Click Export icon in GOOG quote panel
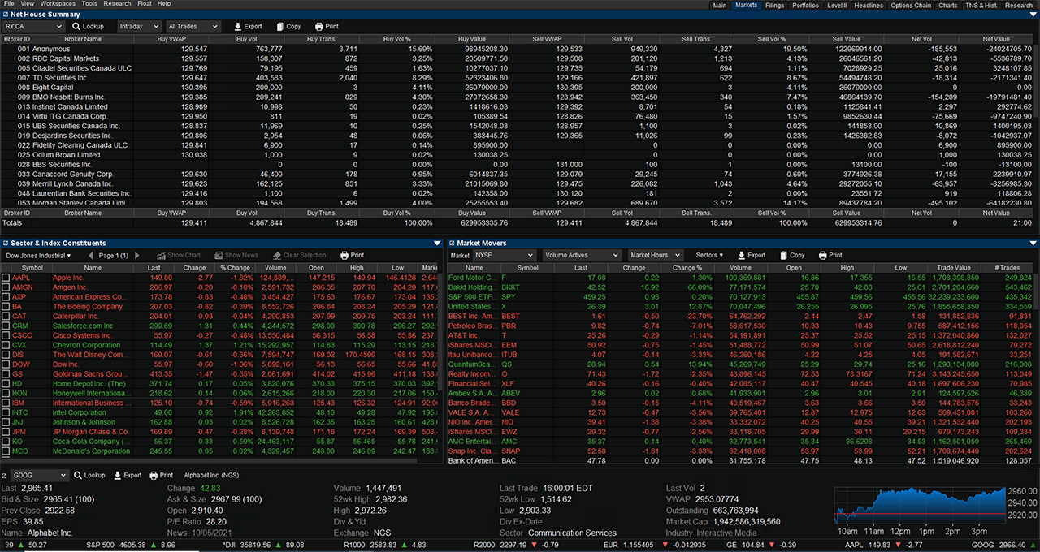Image resolution: width=1040 pixels, height=552 pixels. click(117, 475)
